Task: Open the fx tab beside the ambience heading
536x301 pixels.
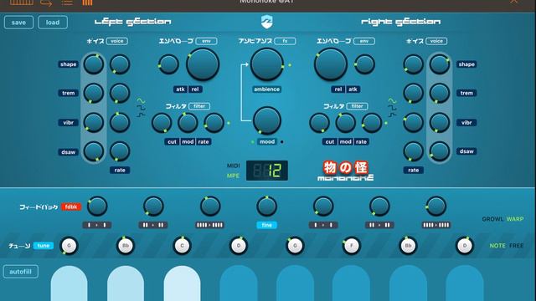Action: (285, 41)
